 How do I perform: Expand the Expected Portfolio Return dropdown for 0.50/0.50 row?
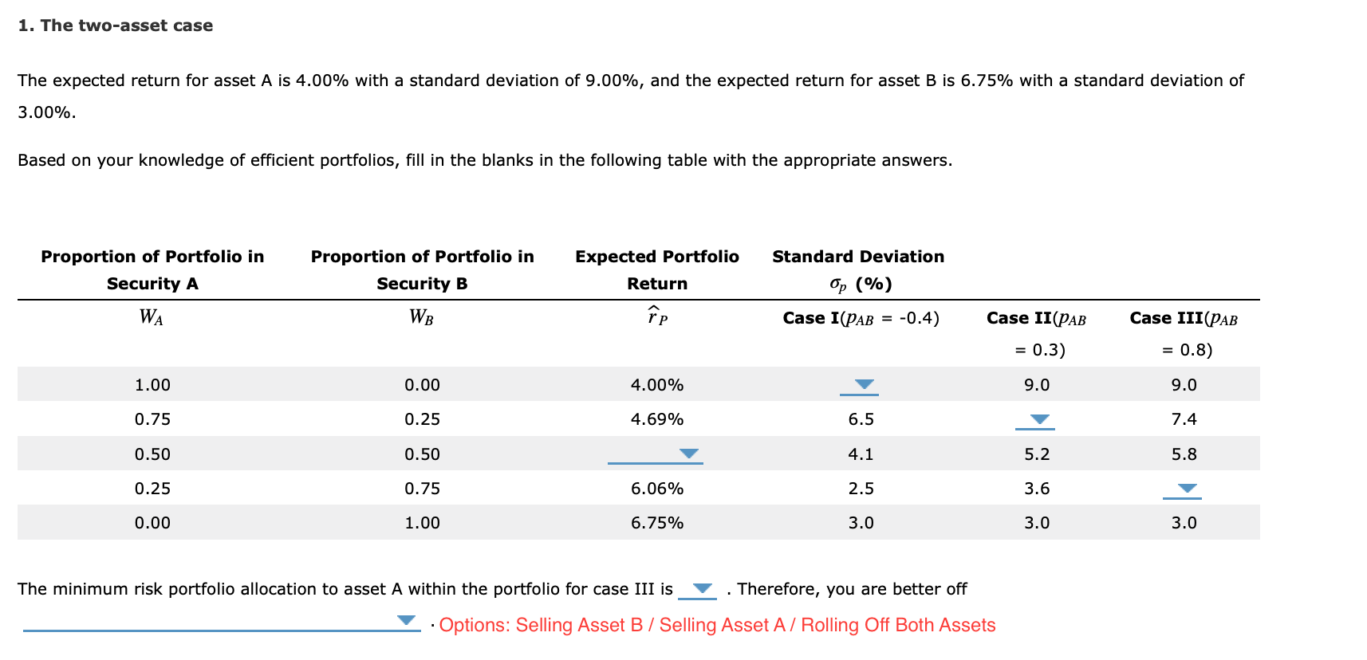click(688, 454)
